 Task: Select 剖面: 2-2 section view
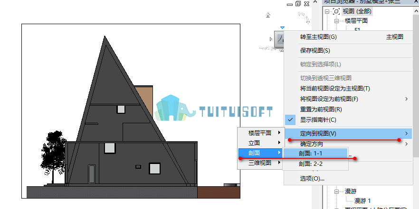coord(315,164)
